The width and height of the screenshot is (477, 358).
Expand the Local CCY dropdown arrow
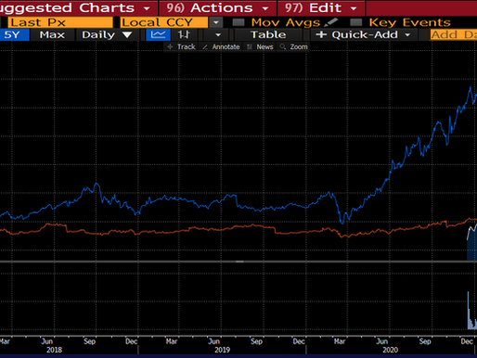coord(216,22)
